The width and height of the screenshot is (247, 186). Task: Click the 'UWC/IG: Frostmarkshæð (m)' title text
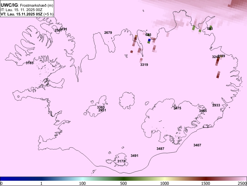pos(27,5)
